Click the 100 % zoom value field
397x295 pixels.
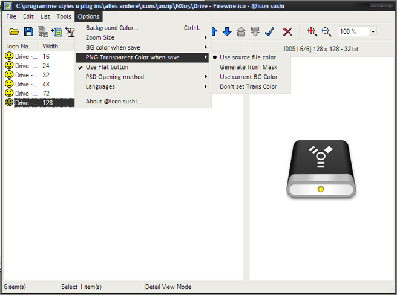pos(353,31)
